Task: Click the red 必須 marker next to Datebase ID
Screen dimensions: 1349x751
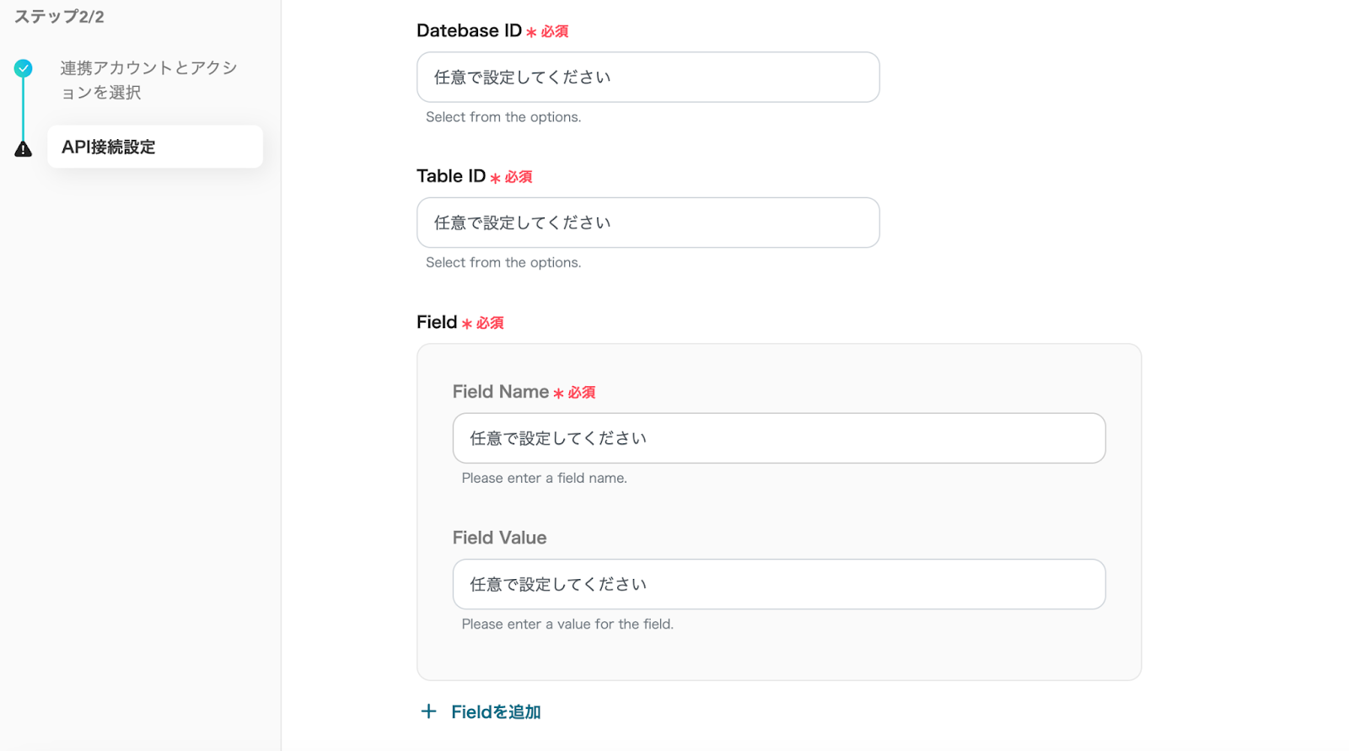Action: click(x=554, y=32)
